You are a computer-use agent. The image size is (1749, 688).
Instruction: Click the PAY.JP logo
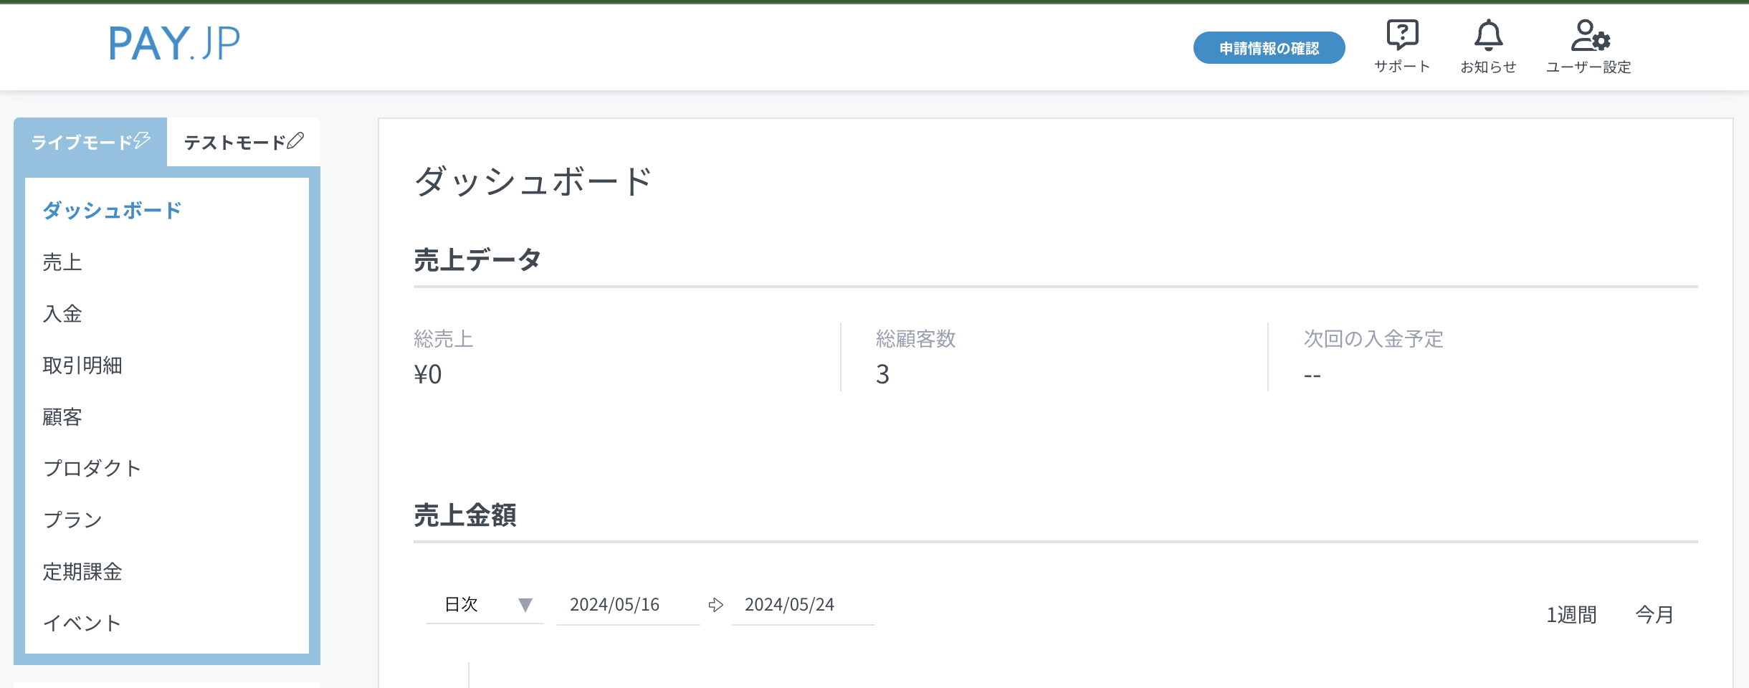click(x=174, y=43)
